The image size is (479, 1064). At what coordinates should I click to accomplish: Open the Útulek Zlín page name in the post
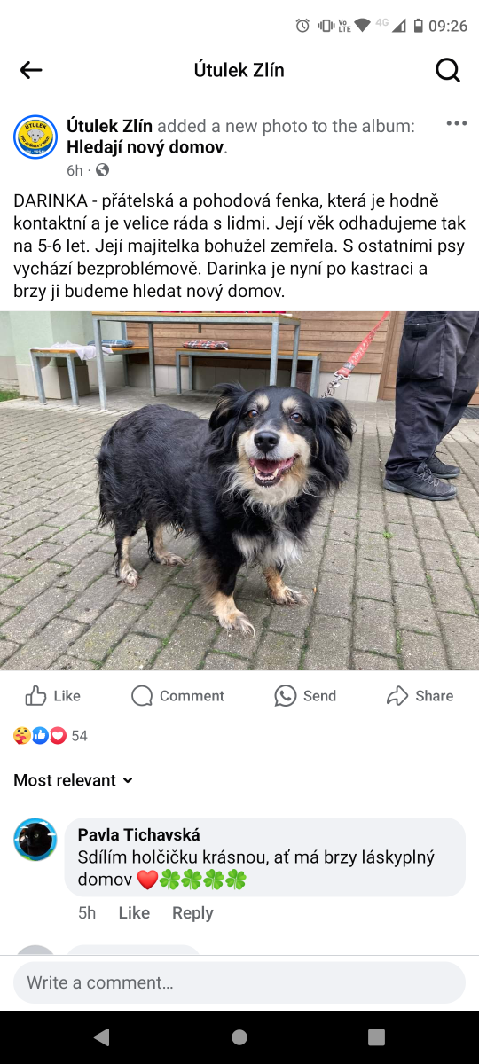point(109,126)
